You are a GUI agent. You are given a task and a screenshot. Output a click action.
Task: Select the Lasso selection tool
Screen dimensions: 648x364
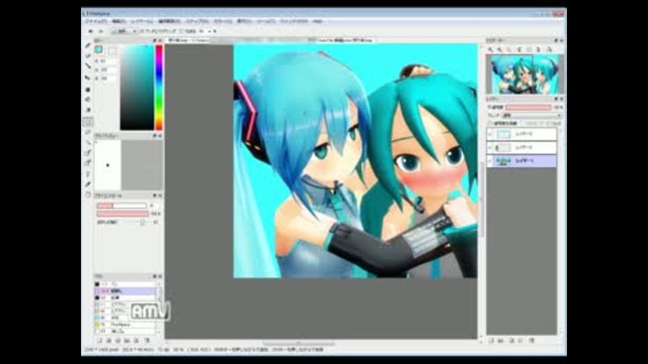(x=88, y=133)
